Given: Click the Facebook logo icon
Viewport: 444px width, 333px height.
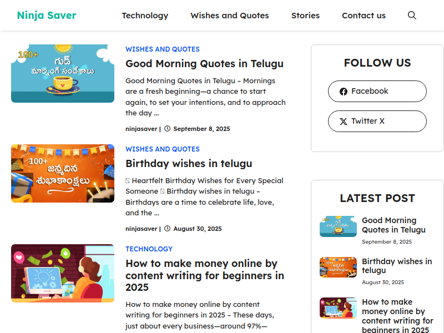Looking at the screenshot, I should coord(344,92).
